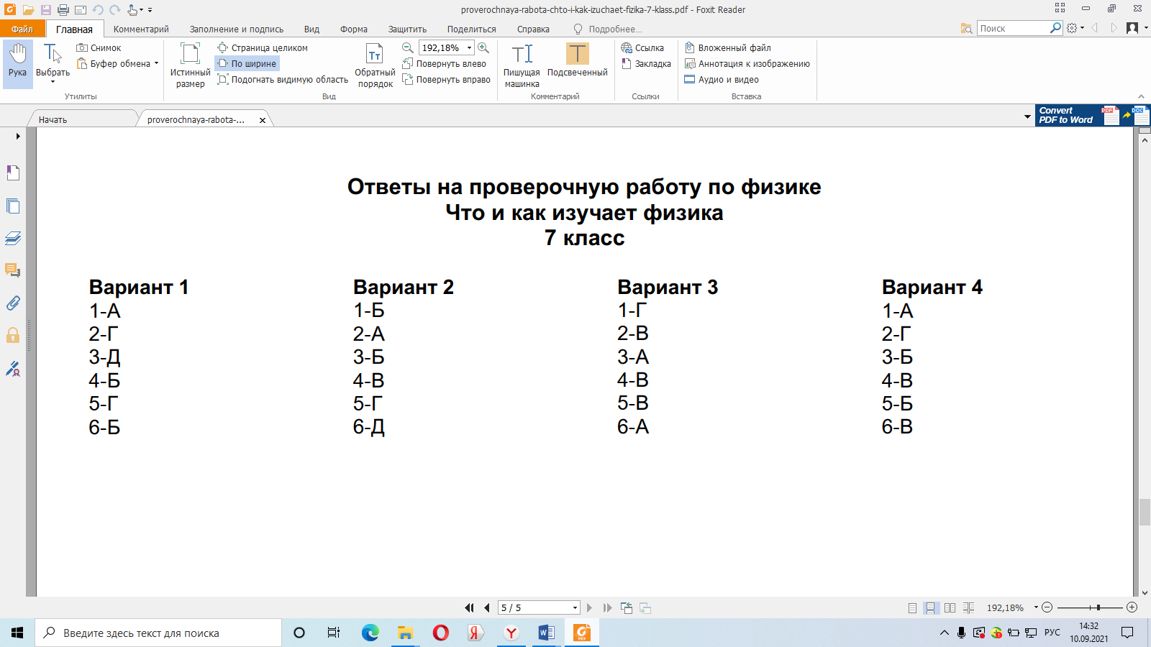This screenshot has width=1151, height=647.
Task: Open the digital signatures panel
Action: [x=13, y=369]
